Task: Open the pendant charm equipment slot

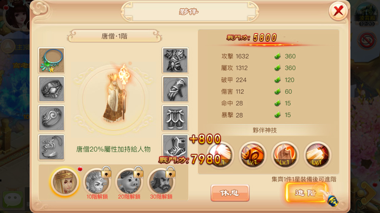Action: pos(52,147)
